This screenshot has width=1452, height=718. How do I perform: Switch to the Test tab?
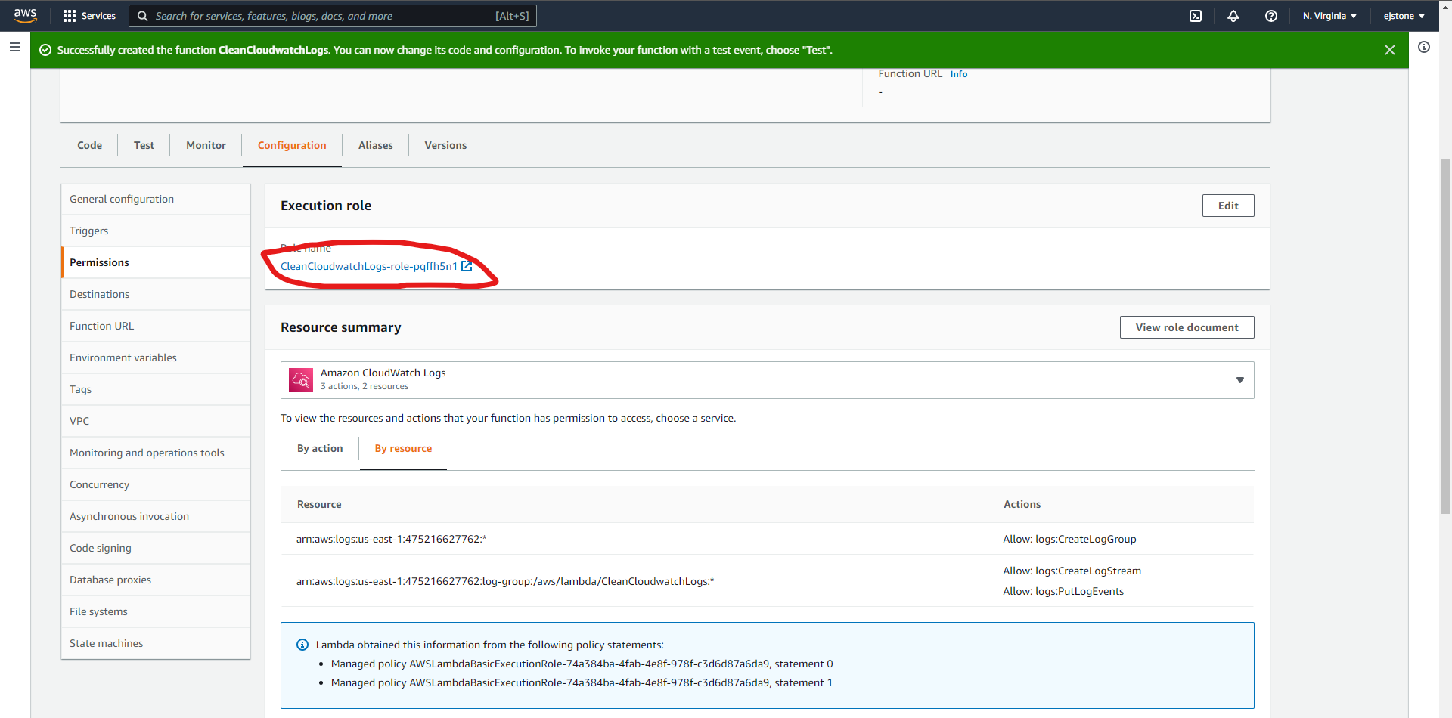click(x=144, y=145)
